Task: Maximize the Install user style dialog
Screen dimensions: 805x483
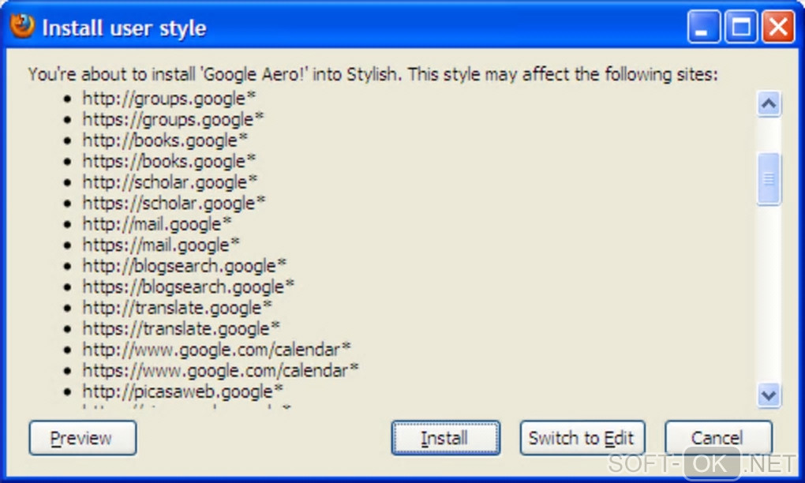Action: pyautogui.click(x=741, y=28)
